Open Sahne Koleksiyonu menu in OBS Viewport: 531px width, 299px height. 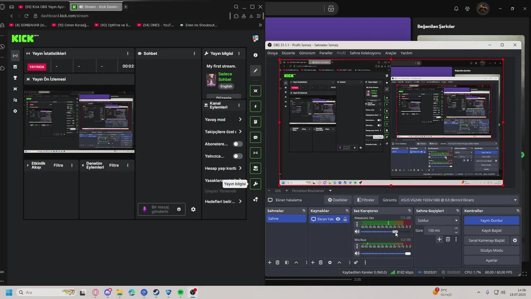click(x=365, y=53)
